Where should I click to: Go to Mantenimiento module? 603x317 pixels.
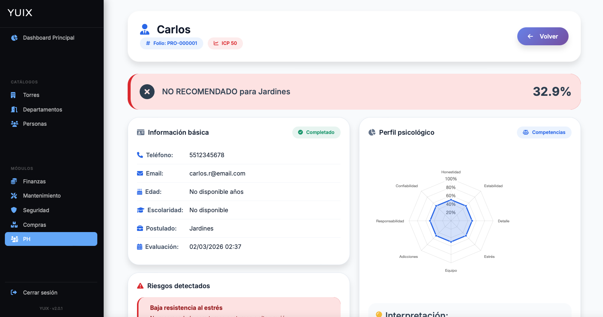click(42, 196)
